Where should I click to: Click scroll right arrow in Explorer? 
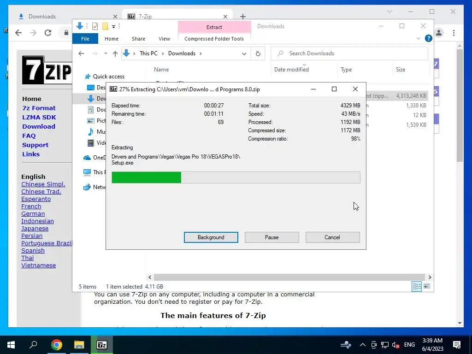pyautogui.click(x=430, y=277)
